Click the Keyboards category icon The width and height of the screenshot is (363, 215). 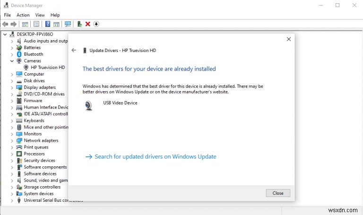point(19,120)
